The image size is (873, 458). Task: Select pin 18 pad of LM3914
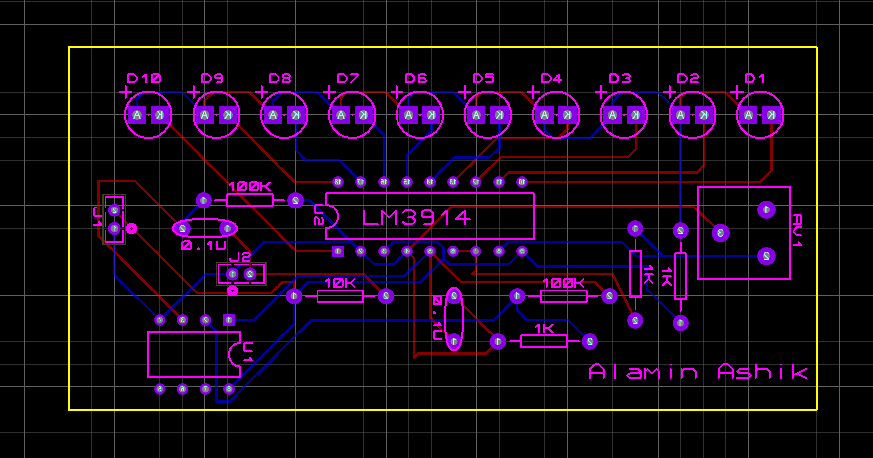tap(338, 181)
